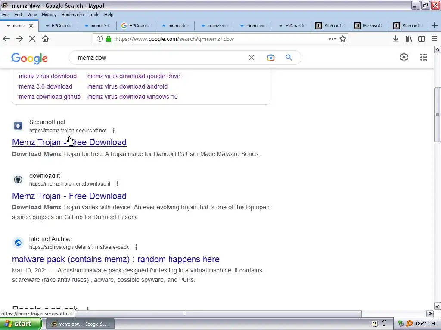
Task: Click the Google search text box
Action: [x=160, y=58]
